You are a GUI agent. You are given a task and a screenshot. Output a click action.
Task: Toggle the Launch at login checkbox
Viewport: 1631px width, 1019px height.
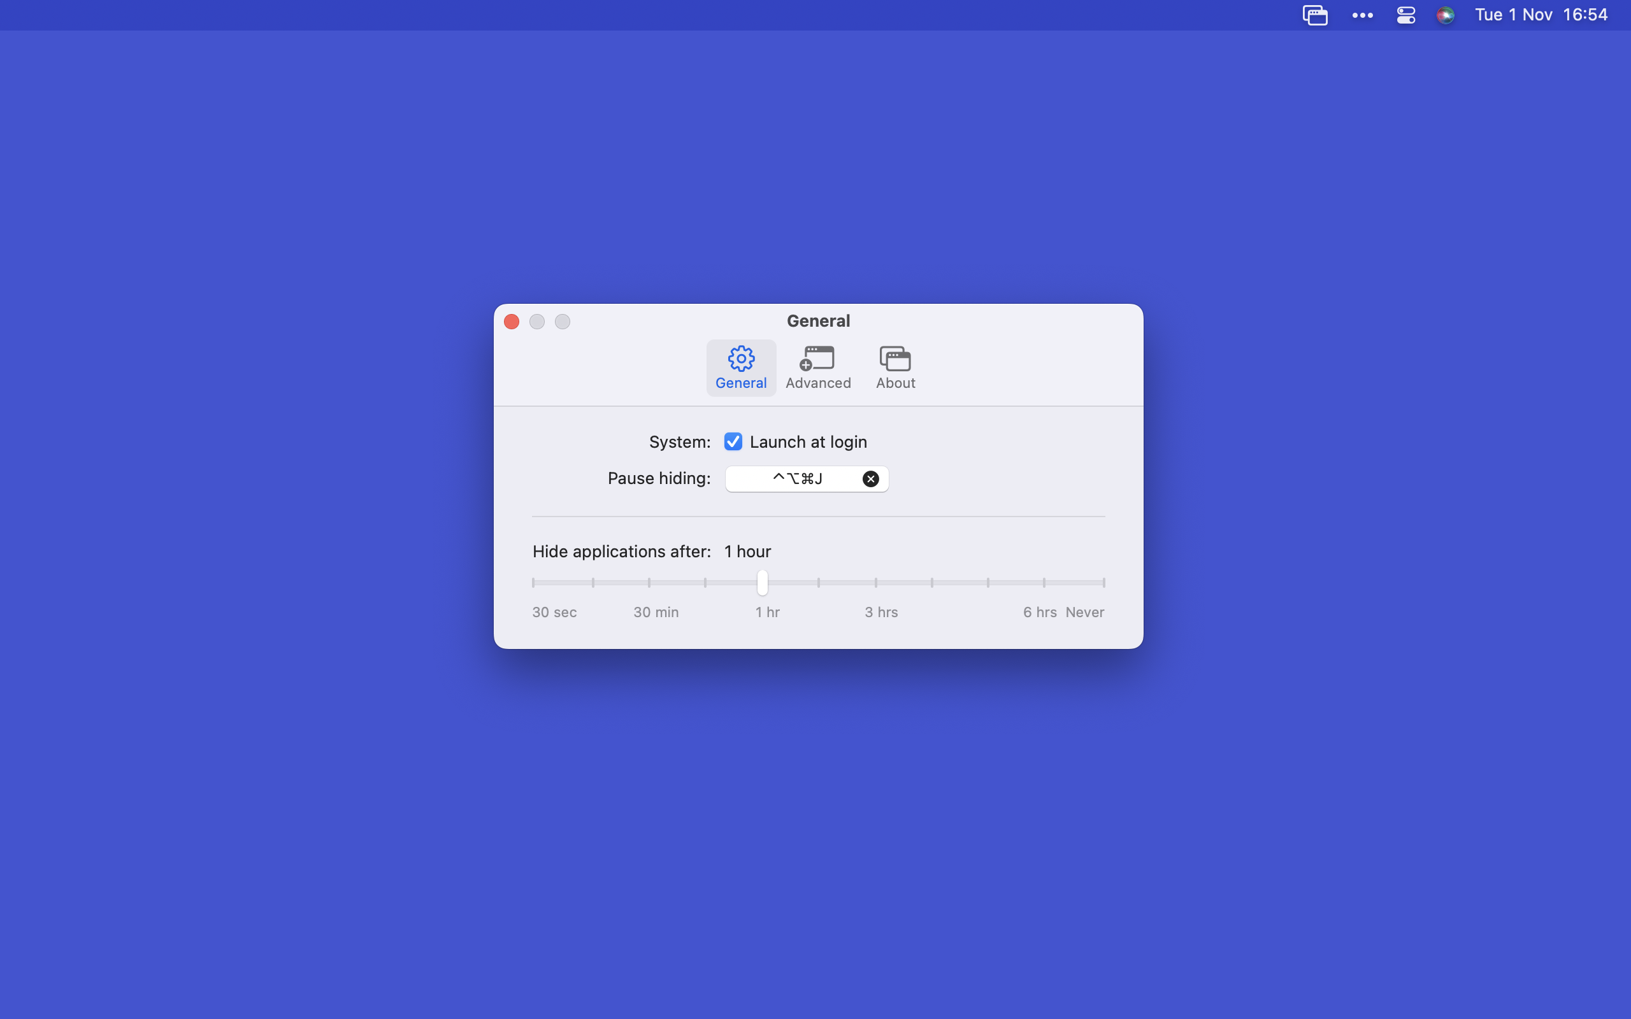733,441
